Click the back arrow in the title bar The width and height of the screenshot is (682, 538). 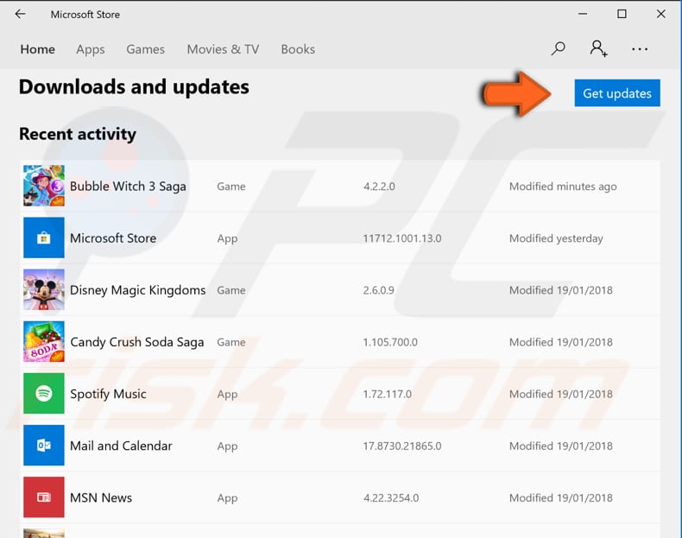(x=20, y=15)
